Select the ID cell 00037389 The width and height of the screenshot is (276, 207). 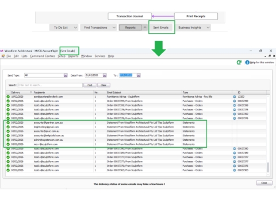(243, 153)
